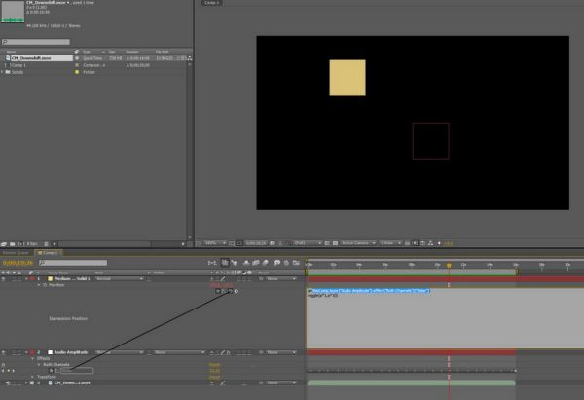Collapse layer 1 Medium Solid twirl arrow
584x400 pixels.
click(x=26, y=279)
